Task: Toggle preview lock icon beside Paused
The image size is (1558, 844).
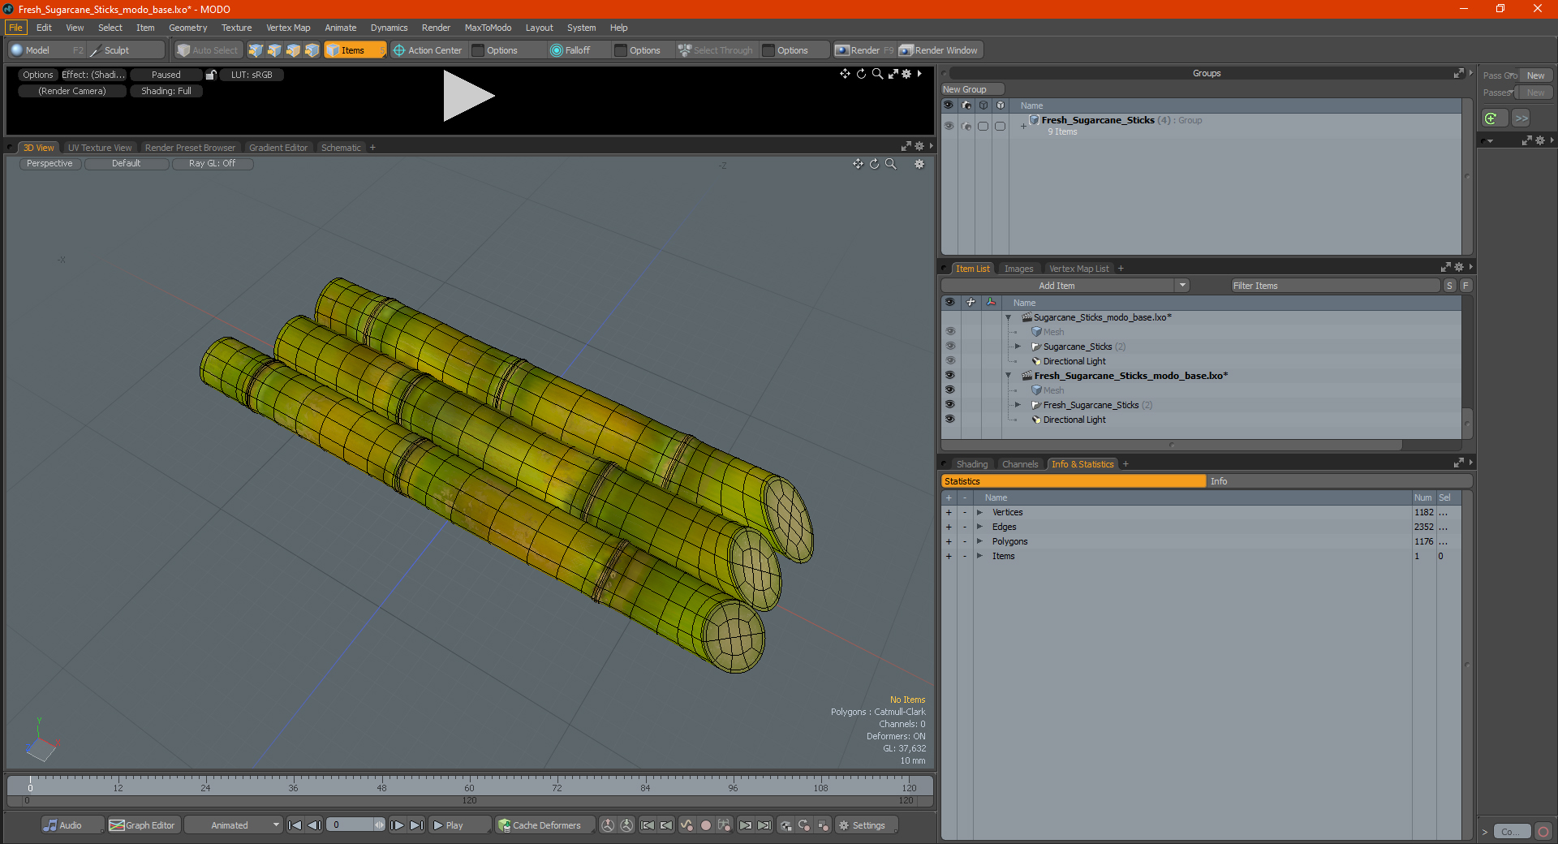Action: click(211, 75)
